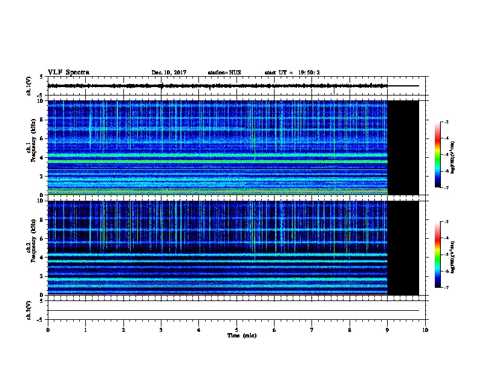Click the black no-data block in ch.1 spectrogram
Image resolution: width=479 pixels, height=370 pixels.
coord(403,148)
